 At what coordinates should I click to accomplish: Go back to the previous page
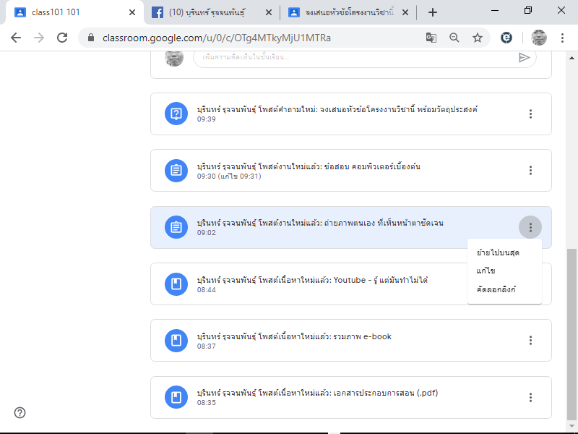click(x=16, y=38)
